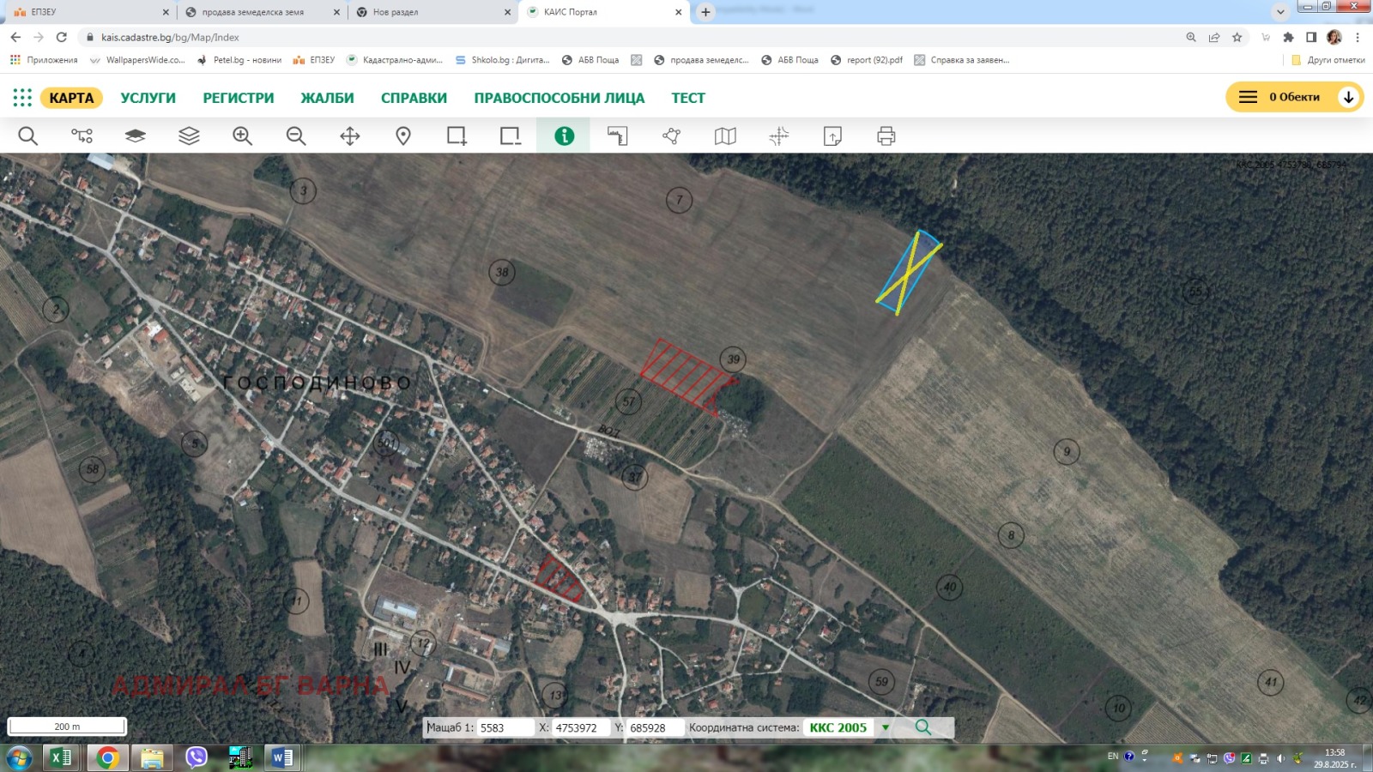
Task: Toggle the active info tool
Action: click(x=563, y=135)
